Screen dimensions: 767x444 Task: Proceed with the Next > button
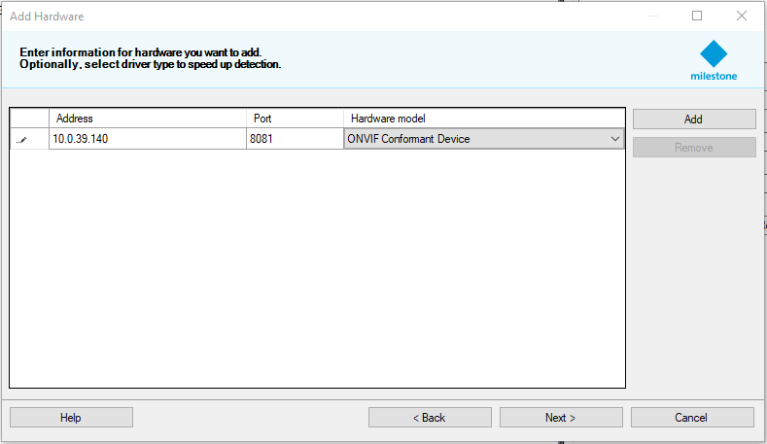click(561, 417)
